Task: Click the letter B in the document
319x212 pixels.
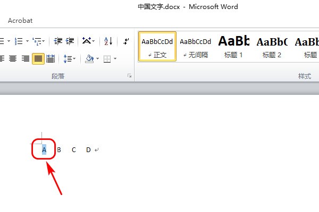Action: pyautogui.click(x=59, y=150)
